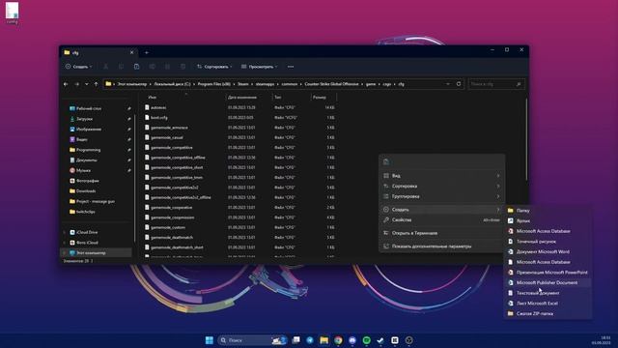Open File Explorer from the taskbar
Viewport: 618px width, 348px height.
pyautogui.click(x=324, y=340)
